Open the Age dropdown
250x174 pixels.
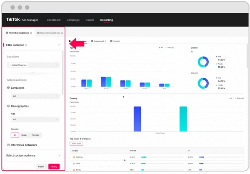point(35,119)
